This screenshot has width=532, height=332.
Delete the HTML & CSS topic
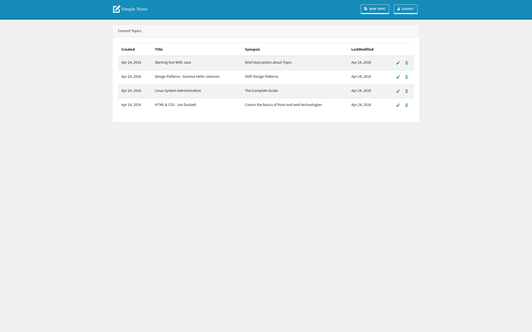tap(406, 105)
